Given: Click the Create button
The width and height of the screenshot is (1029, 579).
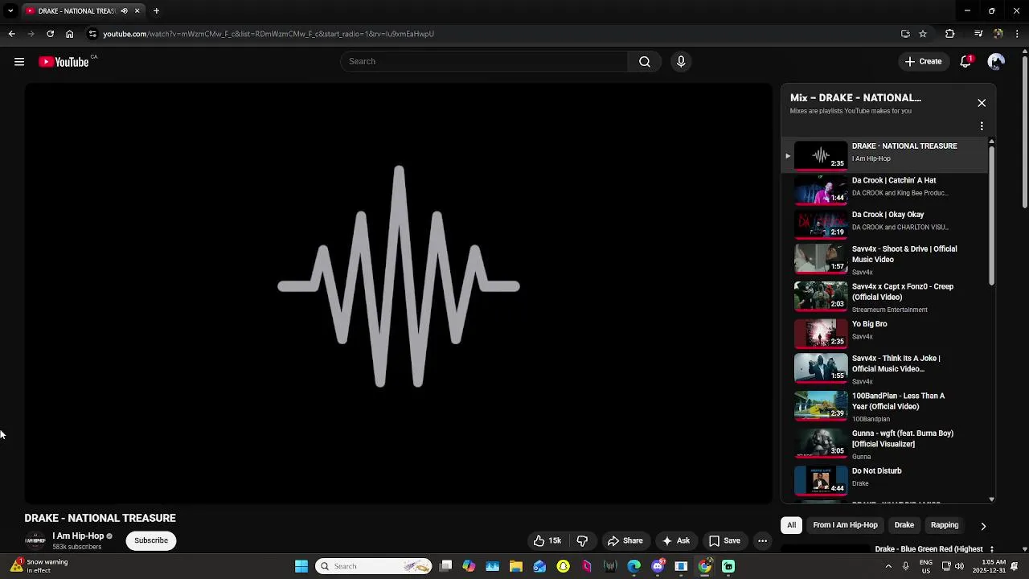Looking at the screenshot, I should tap(923, 62).
